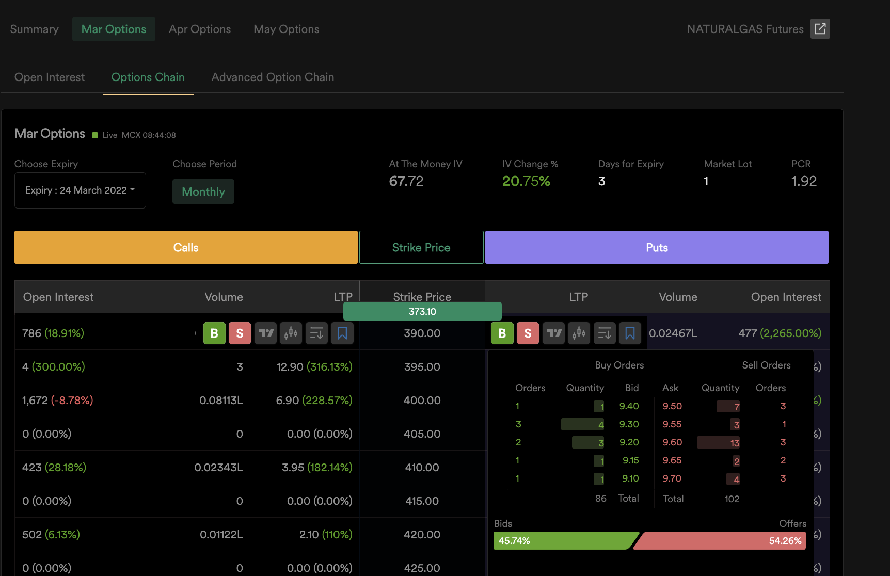
Task: Click puts Open Interest column header
Action: 786,297
